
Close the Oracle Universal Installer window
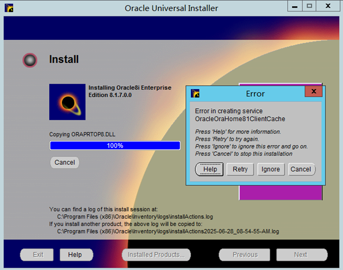pyautogui.click(x=328, y=6)
